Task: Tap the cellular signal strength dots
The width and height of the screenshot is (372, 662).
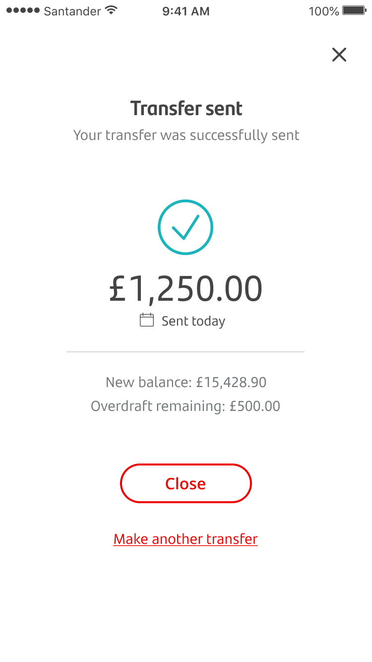Action: pos(23,11)
